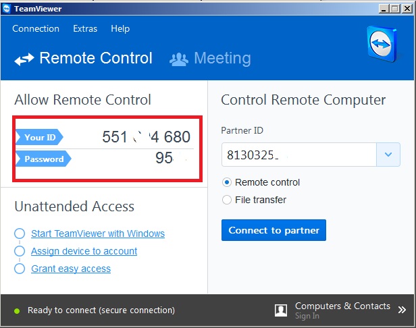
Task: Click Grant easy access link
Action: [71, 269]
